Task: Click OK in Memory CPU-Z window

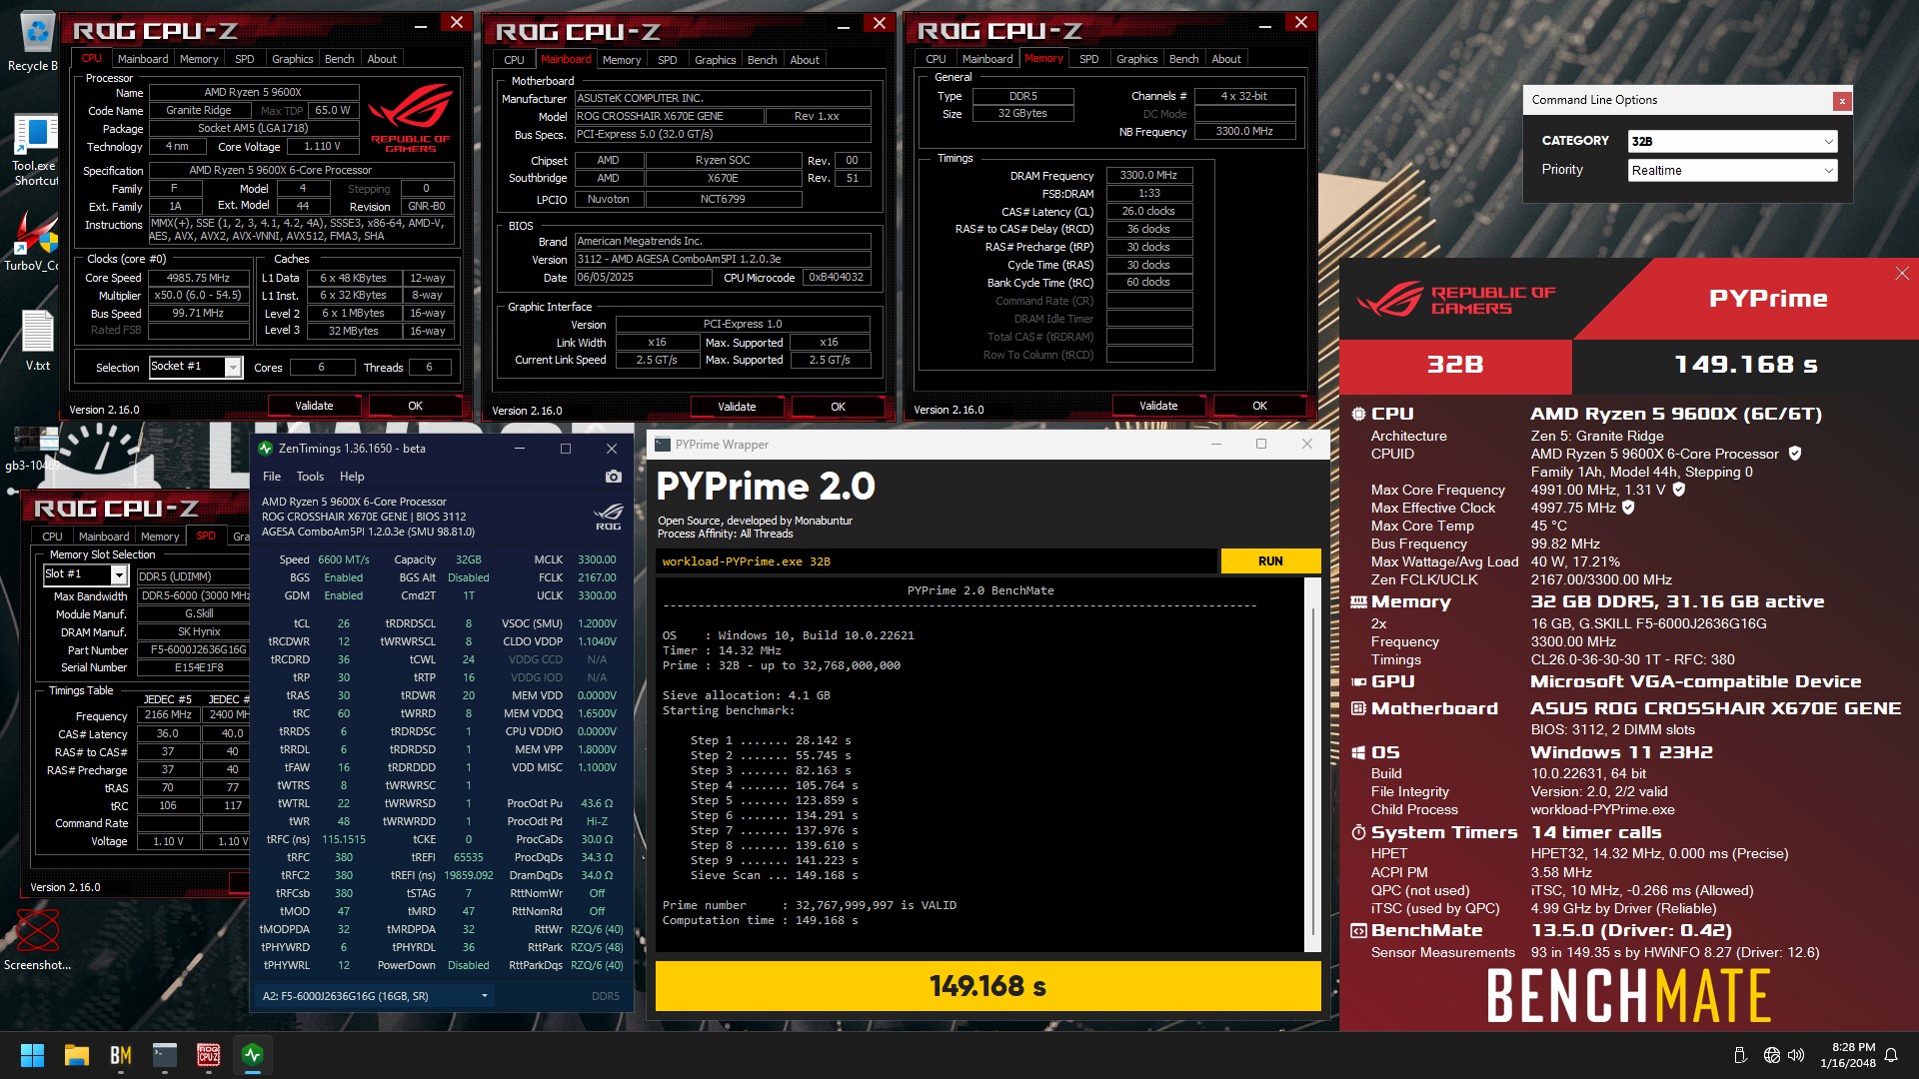Action: (x=1259, y=406)
